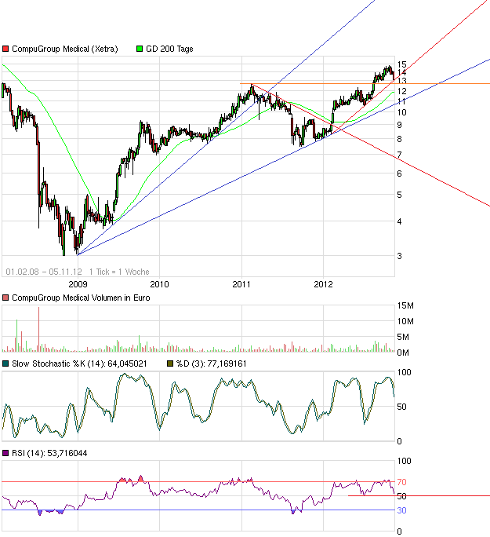Viewport: 490px width, 537px height.
Task: Click the tallest red volume spike in 2008
Action: pos(38,329)
